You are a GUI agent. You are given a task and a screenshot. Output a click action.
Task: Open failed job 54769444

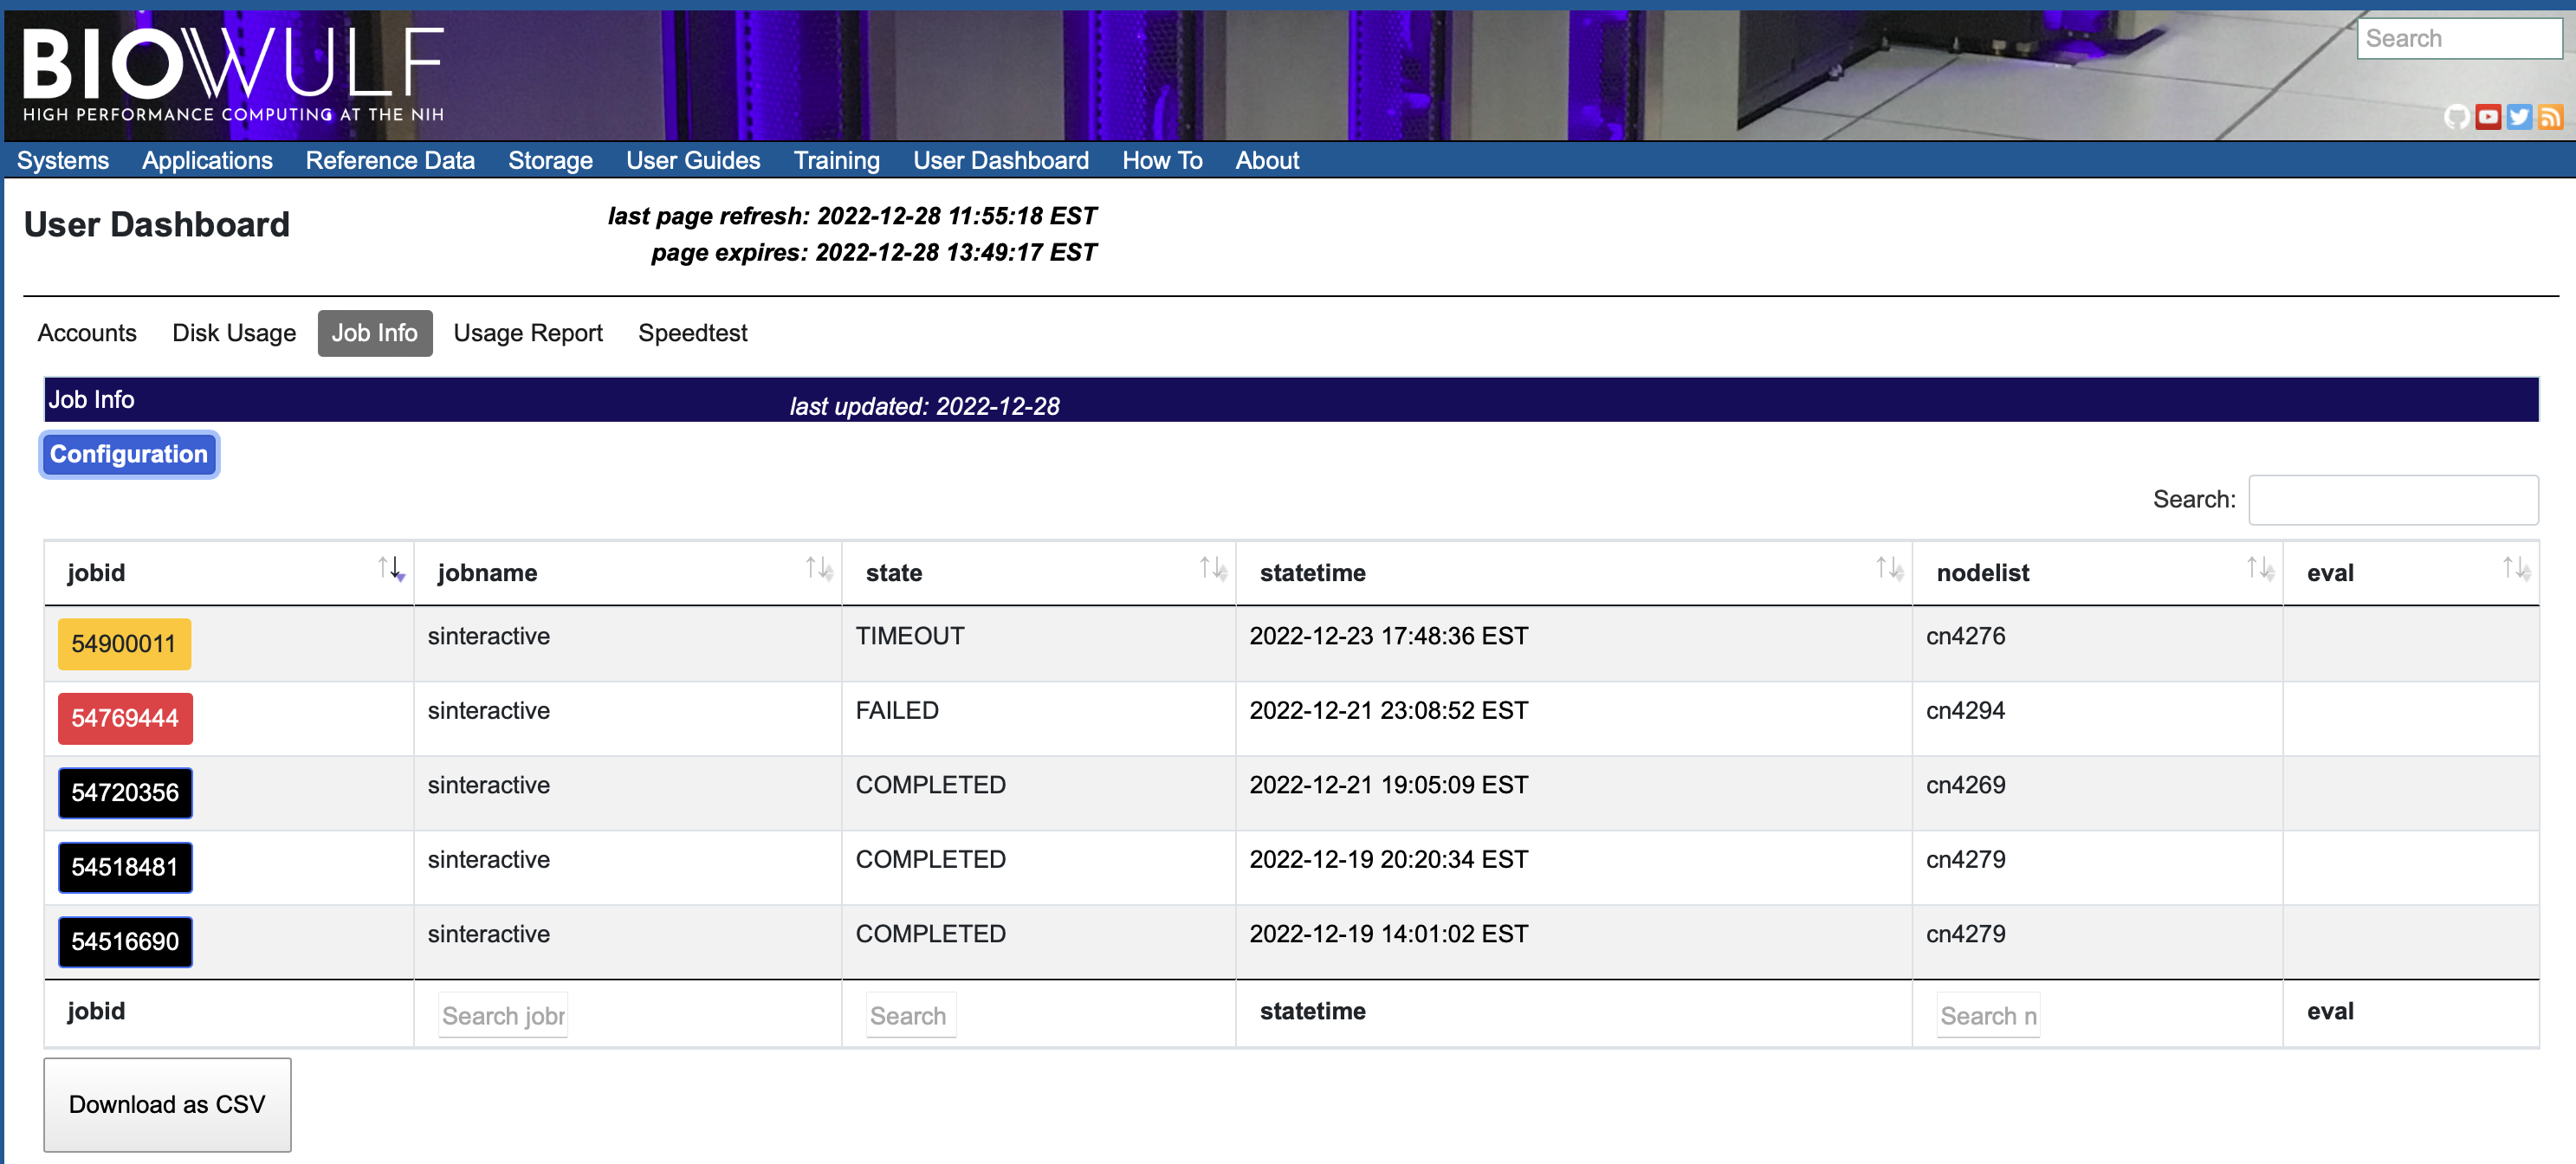tap(125, 718)
